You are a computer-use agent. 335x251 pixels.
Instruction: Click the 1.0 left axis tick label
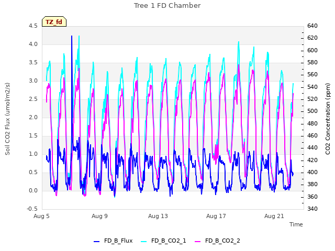[33, 154]
